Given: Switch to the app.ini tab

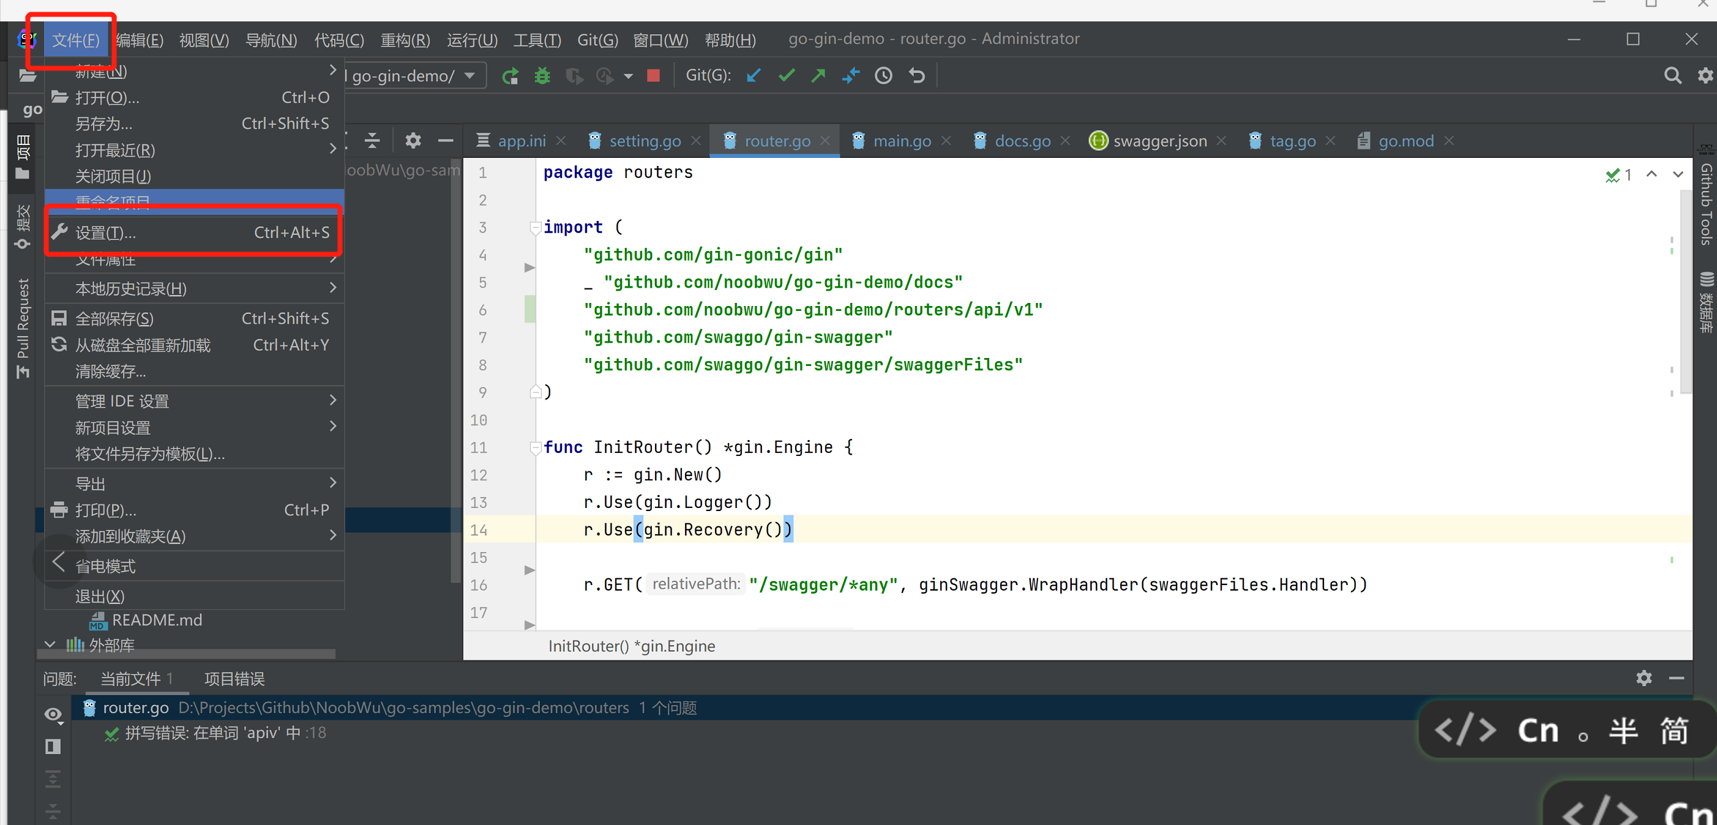Looking at the screenshot, I should click(x=522, y=141).
